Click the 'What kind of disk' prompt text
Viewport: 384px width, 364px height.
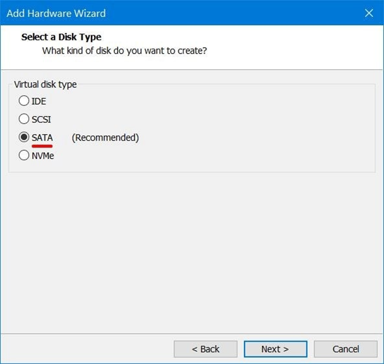[124, 50]
